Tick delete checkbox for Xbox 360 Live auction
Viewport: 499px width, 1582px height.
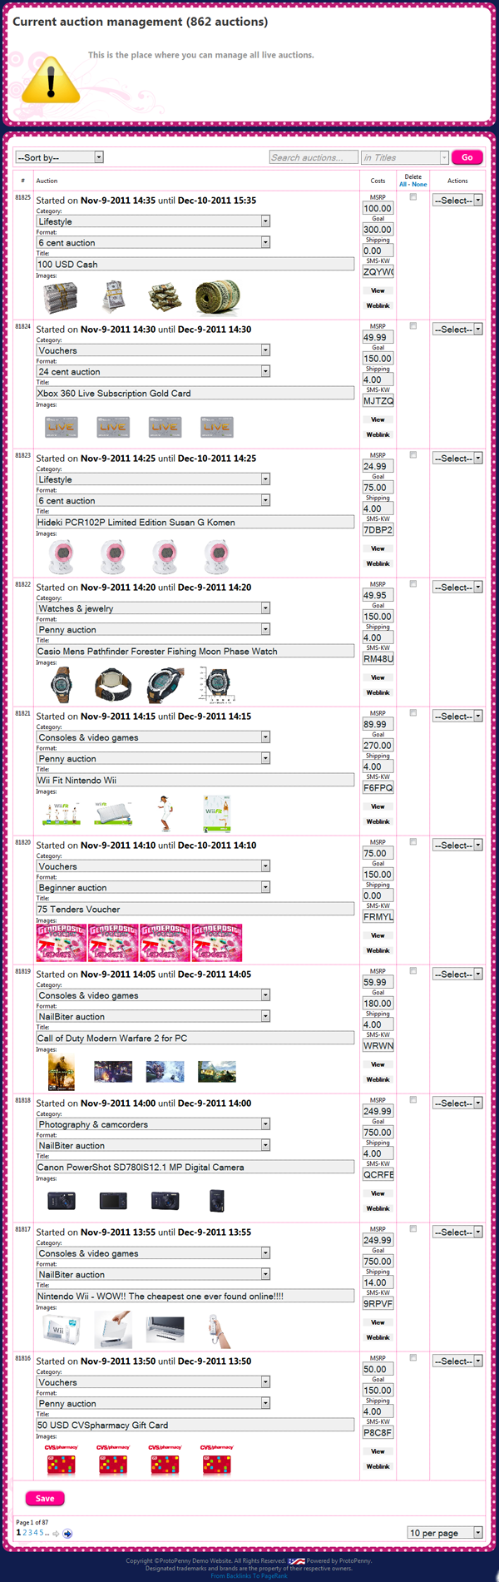(x=413, y=326)
